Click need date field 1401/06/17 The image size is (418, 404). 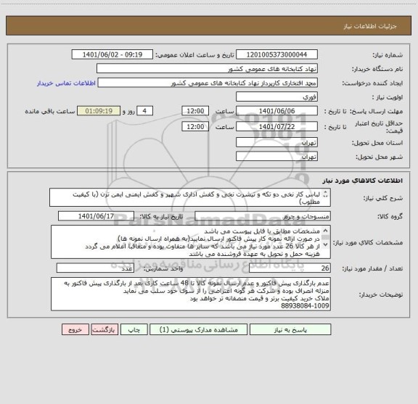[x=96, y=216]
